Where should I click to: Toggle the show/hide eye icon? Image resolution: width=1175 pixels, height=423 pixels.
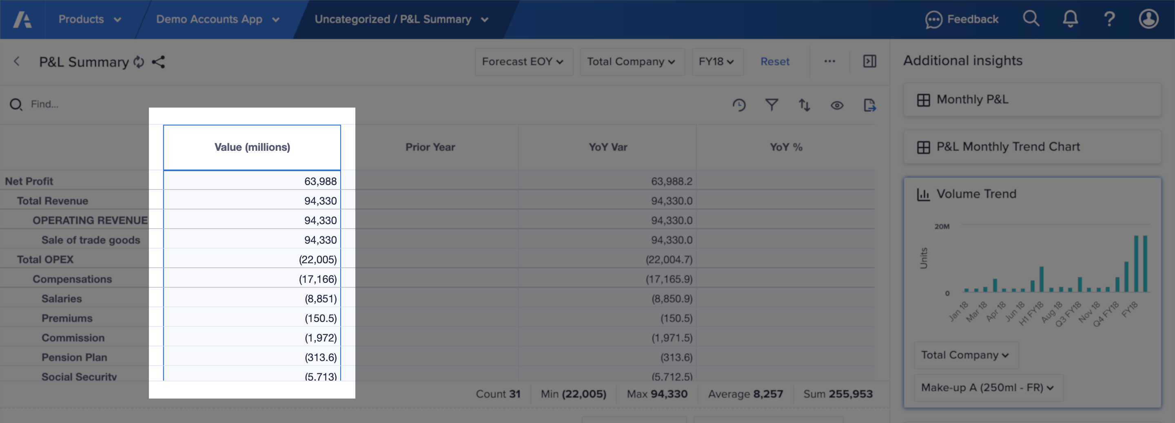coord(837,105)
